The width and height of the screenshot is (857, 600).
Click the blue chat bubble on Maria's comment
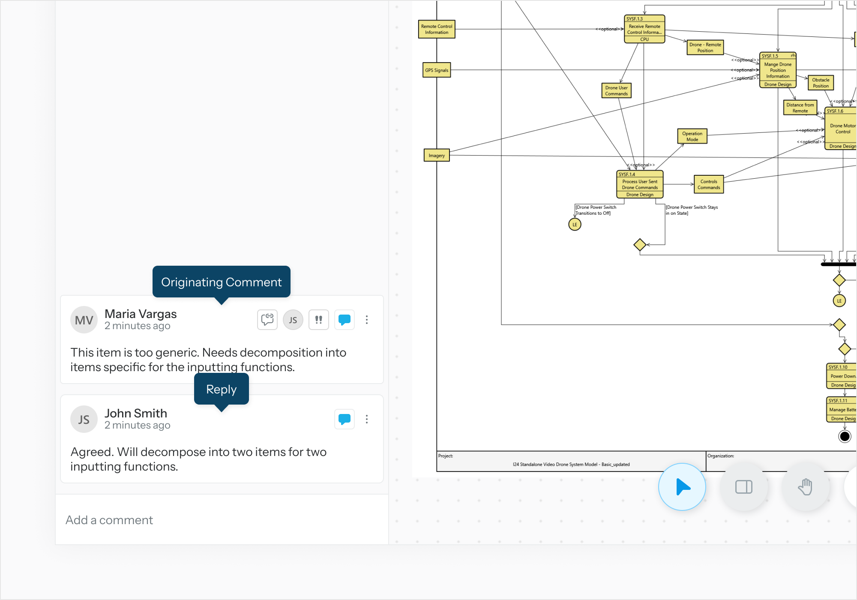pyautogui.click(x=345, y=320)
